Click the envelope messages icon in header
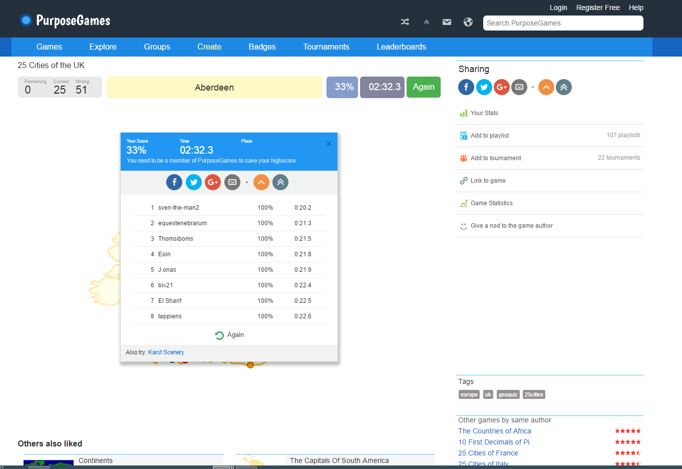The height and width of the screenshot is (469, 682). (x=447, y=22)
